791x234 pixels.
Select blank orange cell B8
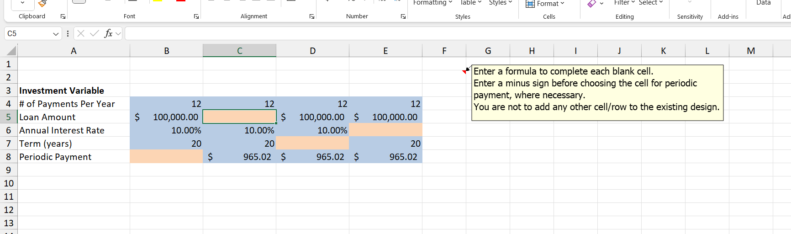coord(167,157)
